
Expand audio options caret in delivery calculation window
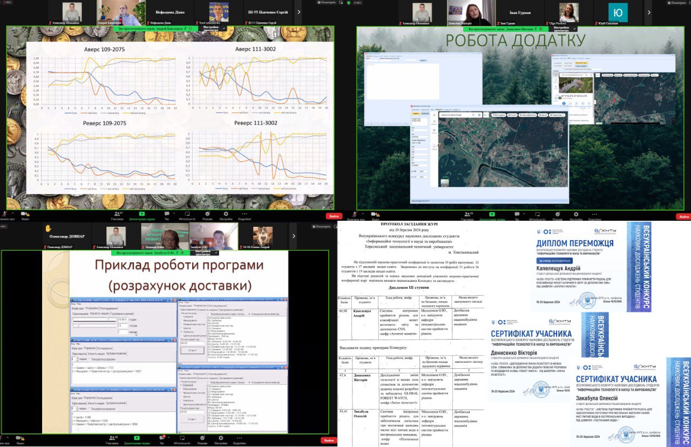[x=8, y=437]
